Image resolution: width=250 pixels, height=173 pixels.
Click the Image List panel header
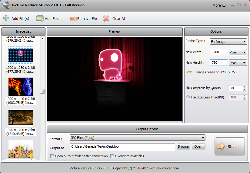(23, 31)
